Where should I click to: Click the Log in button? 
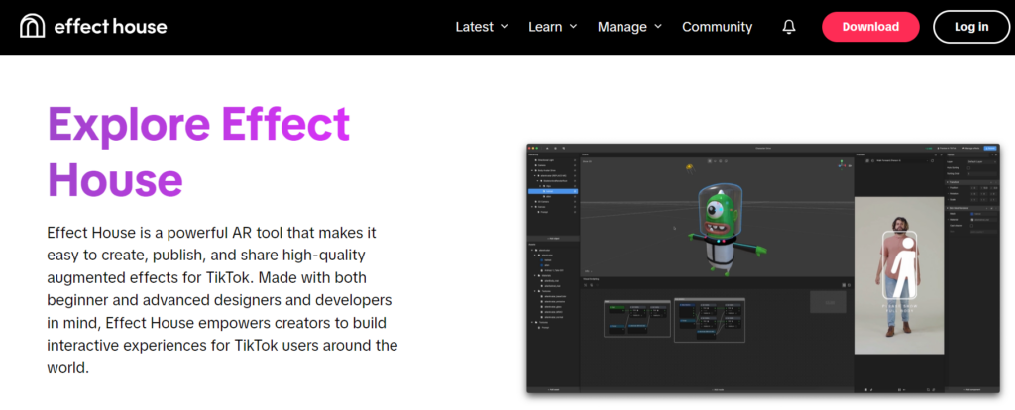pyautogui.click(x=971, y=27)
